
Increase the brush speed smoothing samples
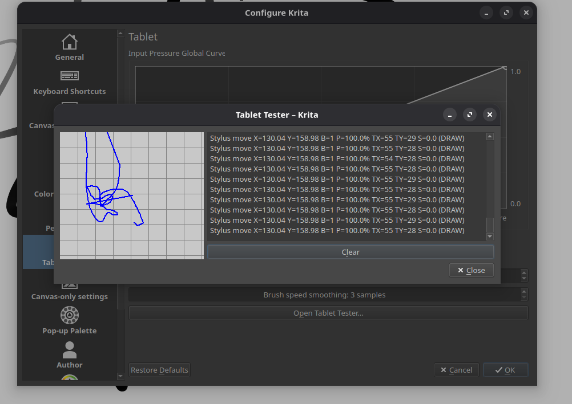click(x=524, y=292)
